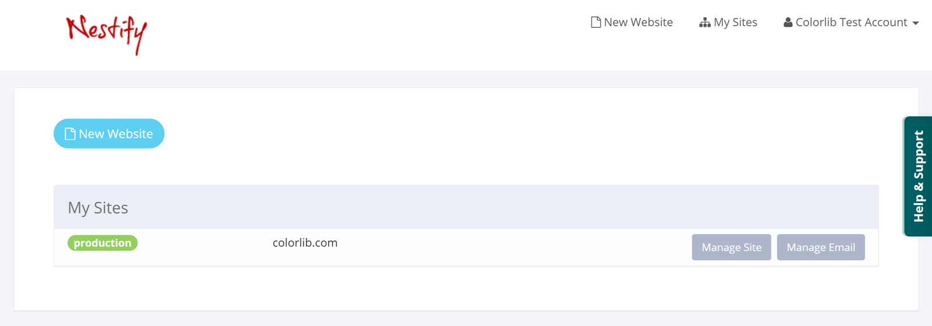Select the colorlib.com domain name
Image resolution: width=932 pixels, height=326 pixels.
(305, 243)
